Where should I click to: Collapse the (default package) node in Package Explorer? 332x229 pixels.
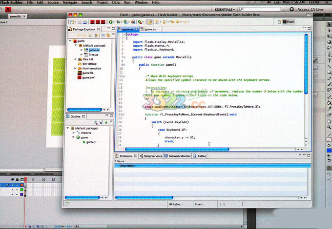pyautogui.click(x=76, y=45)
